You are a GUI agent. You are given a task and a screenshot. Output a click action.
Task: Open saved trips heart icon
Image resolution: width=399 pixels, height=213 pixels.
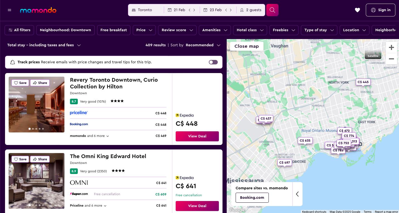357,10
